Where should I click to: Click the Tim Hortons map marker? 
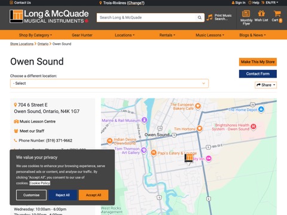click(x=200, y=128)
